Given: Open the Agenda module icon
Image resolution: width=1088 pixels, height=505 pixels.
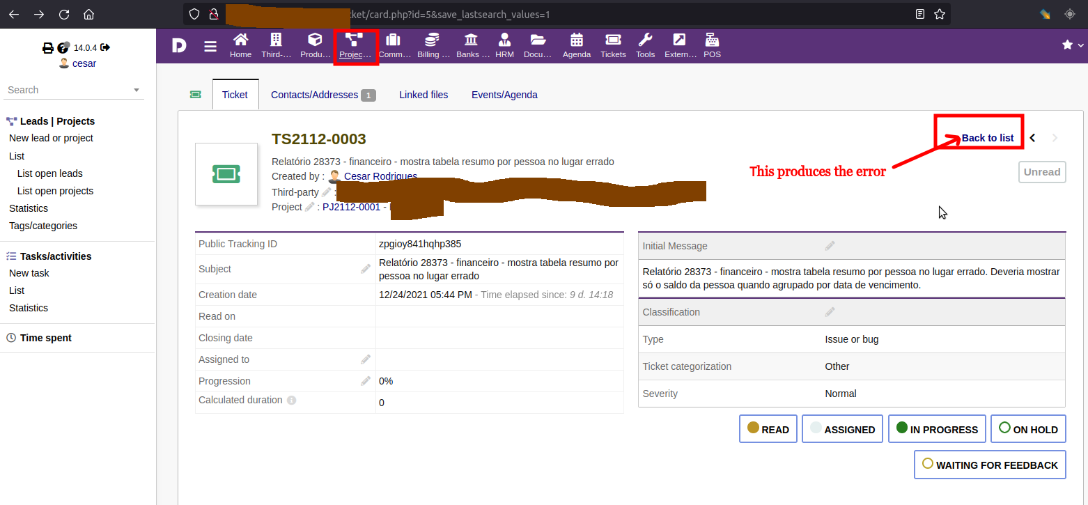Looking at the screenshot, I should tap(576, 45).
